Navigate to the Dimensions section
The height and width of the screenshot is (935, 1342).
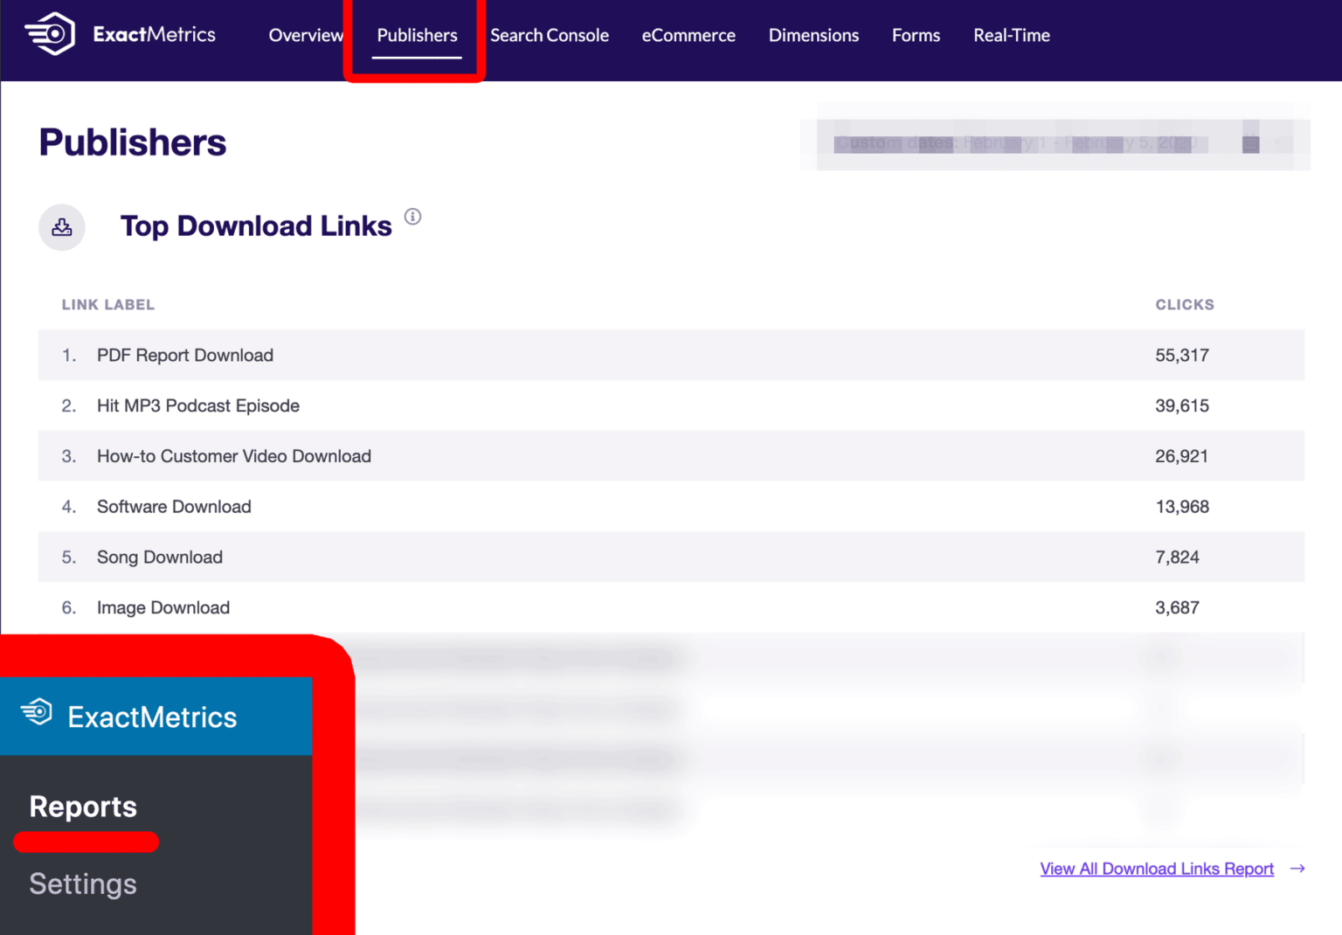tap(813, 35)
